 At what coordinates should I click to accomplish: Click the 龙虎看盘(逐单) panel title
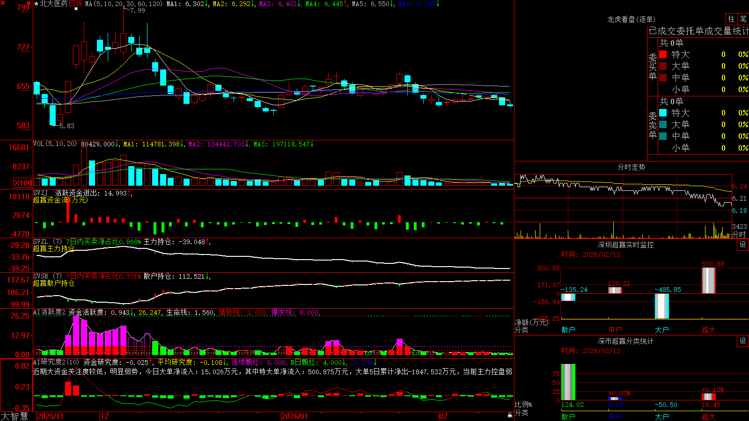point(631,19)
